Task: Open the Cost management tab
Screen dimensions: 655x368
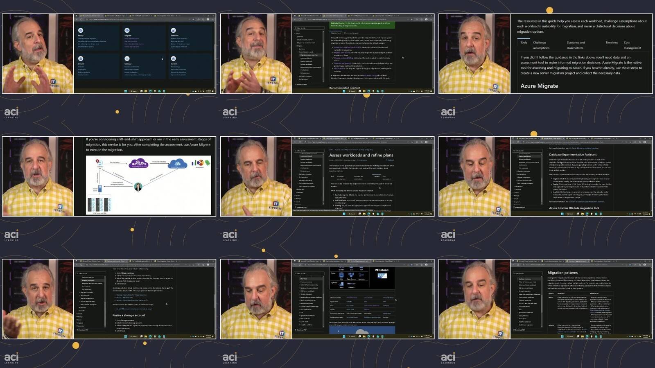Action: tap(632, 45)
